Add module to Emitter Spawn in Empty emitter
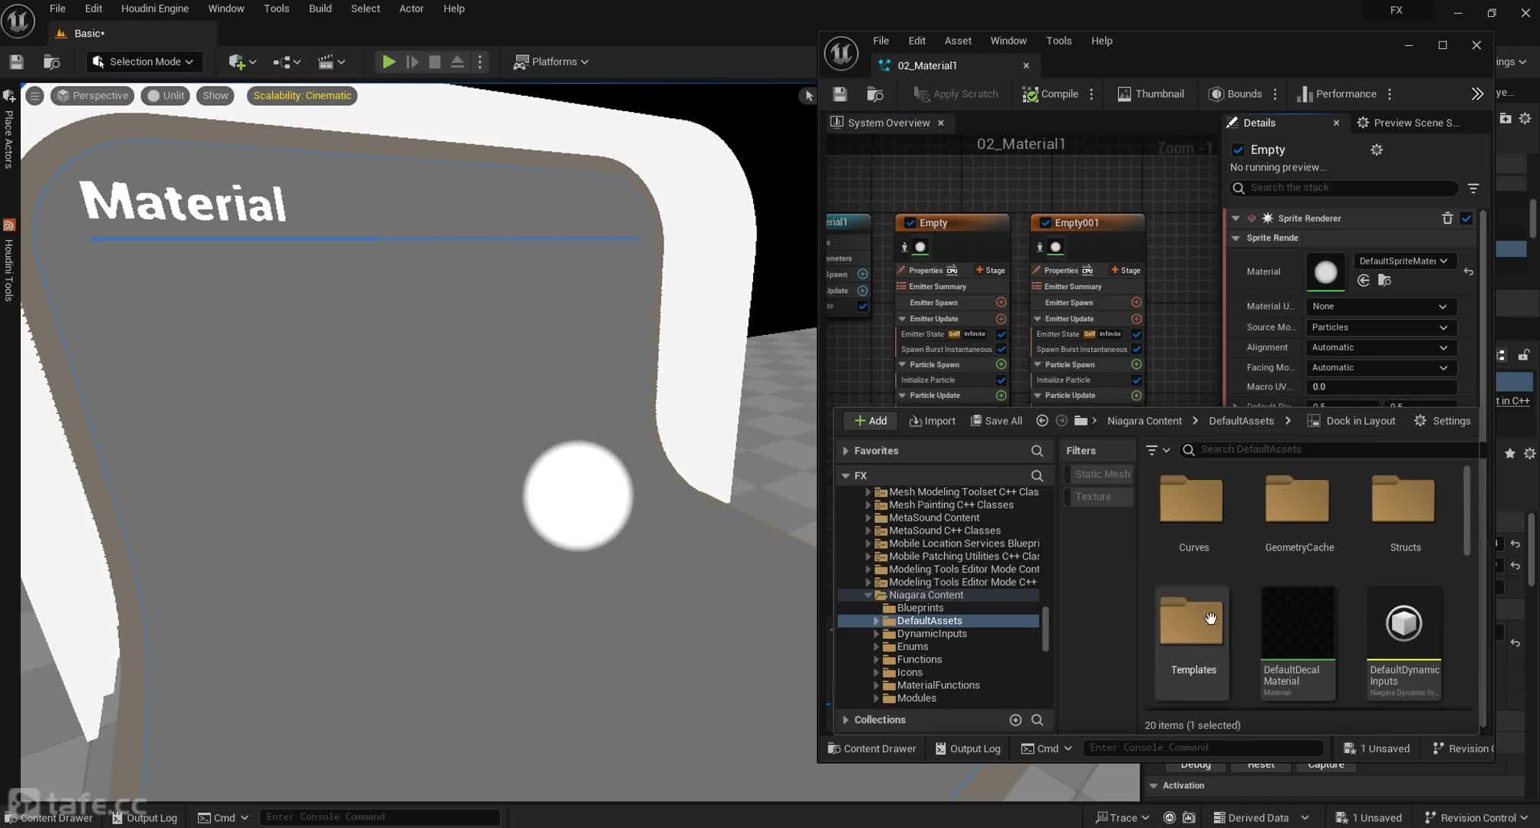This screenshot has height=828, width=1540. click(x=1001, y=303)
